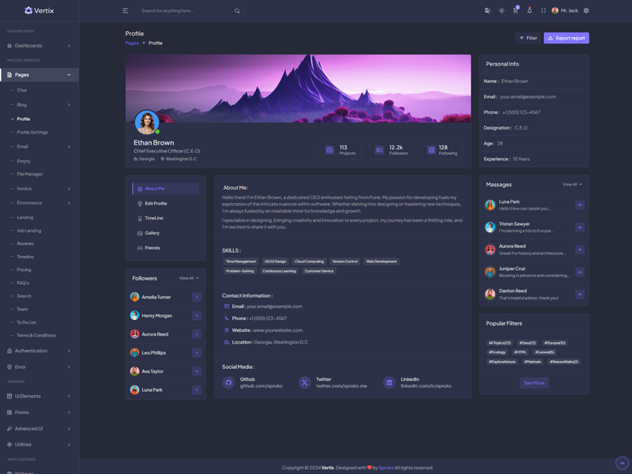Open the notifications bell
The height and width of the screenshot is (474, 632).
pos(529,10)
